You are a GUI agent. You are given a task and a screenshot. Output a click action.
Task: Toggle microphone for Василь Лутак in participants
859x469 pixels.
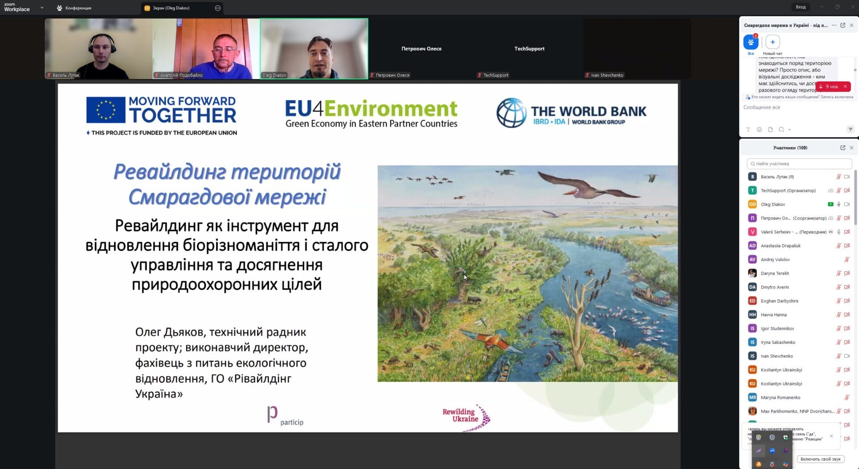coord(838,177)
